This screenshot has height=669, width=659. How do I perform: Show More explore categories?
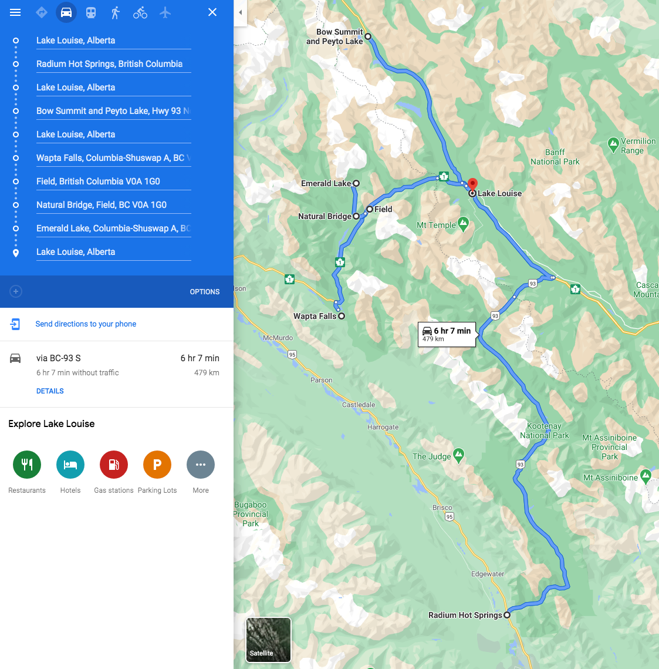201,472
